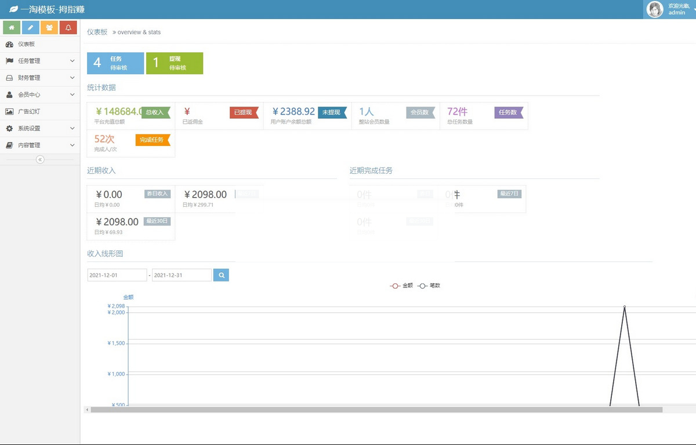Click the blue pencil edit shortcut

(x=31, y=27)
